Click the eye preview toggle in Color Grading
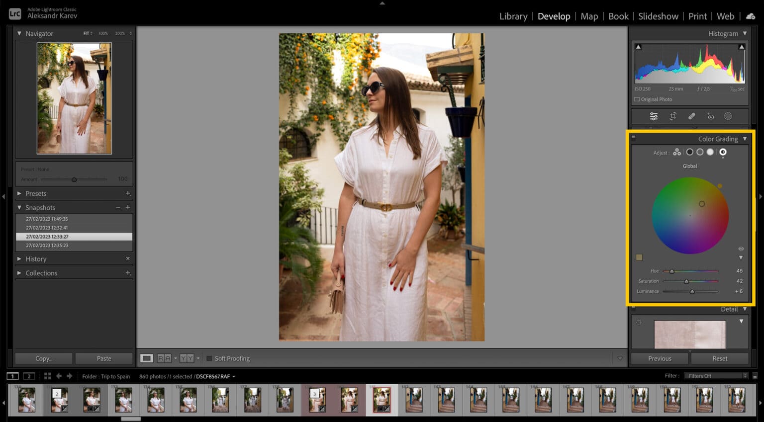Viewport: 764px width, 422px height. [x=741, y=249]
